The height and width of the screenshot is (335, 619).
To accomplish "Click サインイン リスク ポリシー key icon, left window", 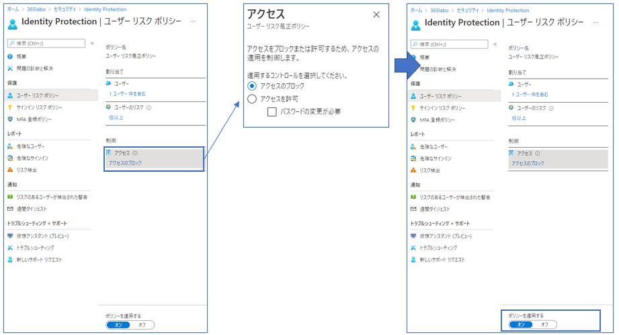I will [x=10, y=107].
